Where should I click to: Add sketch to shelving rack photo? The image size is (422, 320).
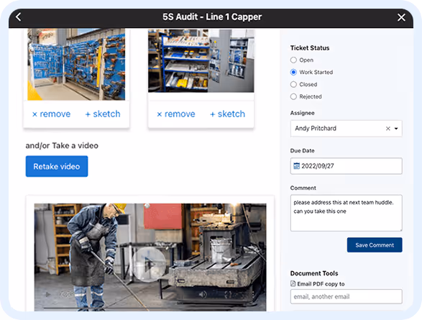[x=227, y=114]
